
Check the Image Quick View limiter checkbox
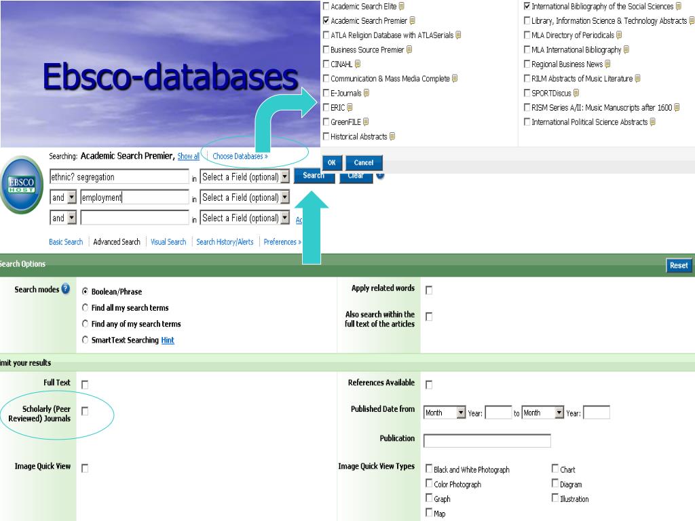85,468
